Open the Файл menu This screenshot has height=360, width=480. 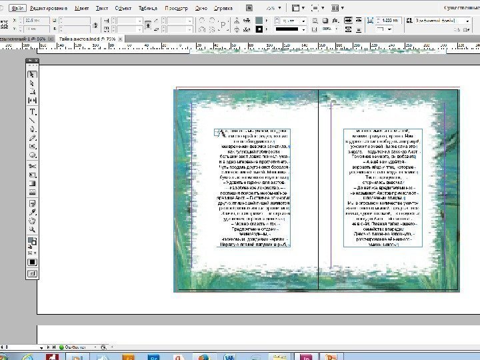click(18, 8)
